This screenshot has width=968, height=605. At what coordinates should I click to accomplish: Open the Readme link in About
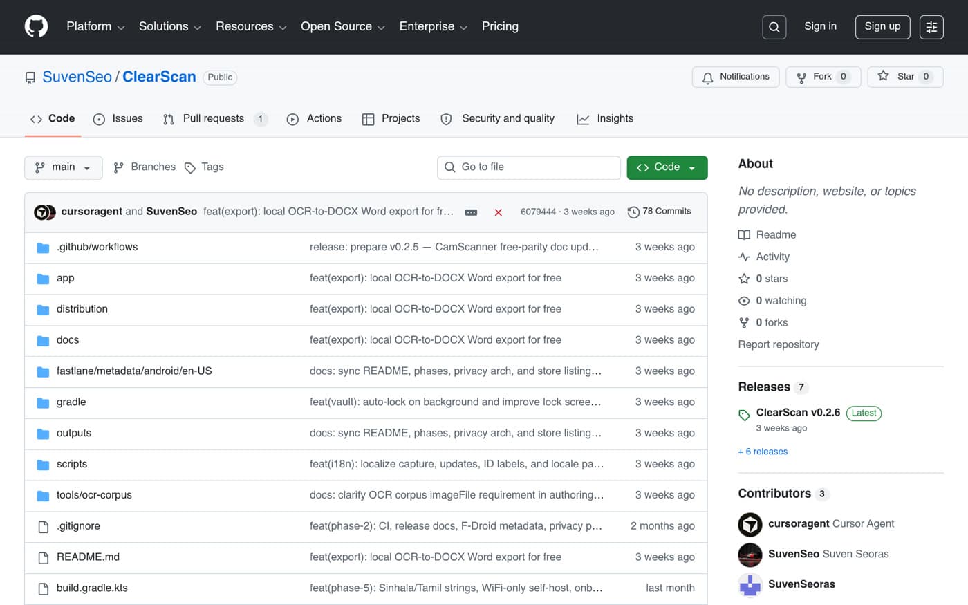(x=767, y=235)
